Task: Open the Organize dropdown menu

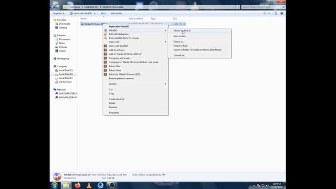Action: pyautogui.click(x=58, y=13)
